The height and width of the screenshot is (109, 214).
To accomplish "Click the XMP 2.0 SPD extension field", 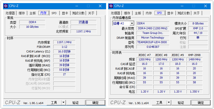I will (x=198, y=28).
